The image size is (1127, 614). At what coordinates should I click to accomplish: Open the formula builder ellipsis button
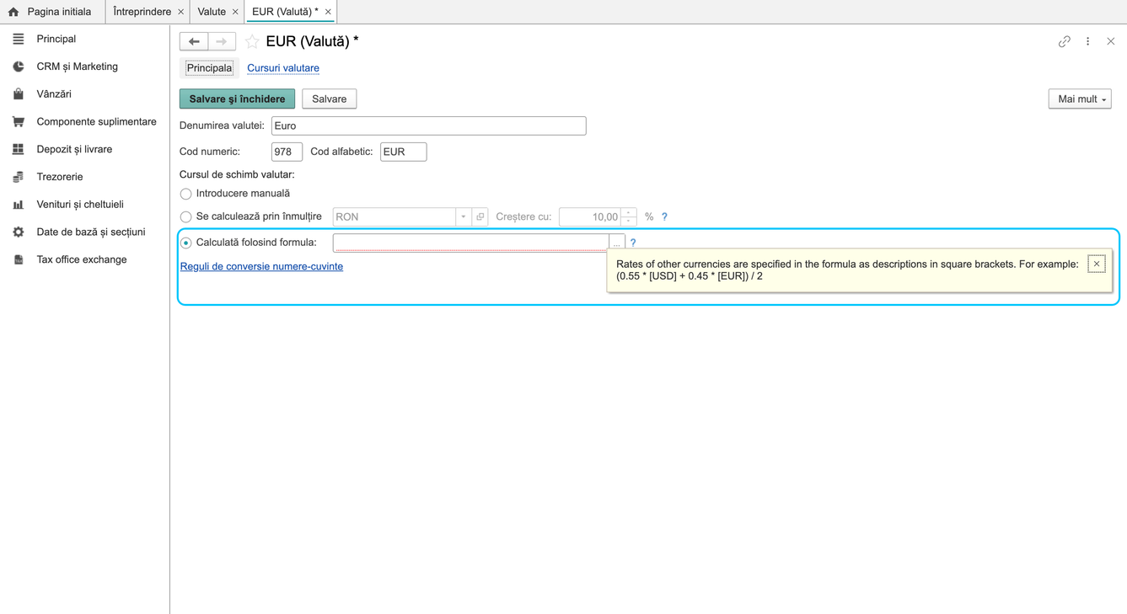[x=617, y=243]
